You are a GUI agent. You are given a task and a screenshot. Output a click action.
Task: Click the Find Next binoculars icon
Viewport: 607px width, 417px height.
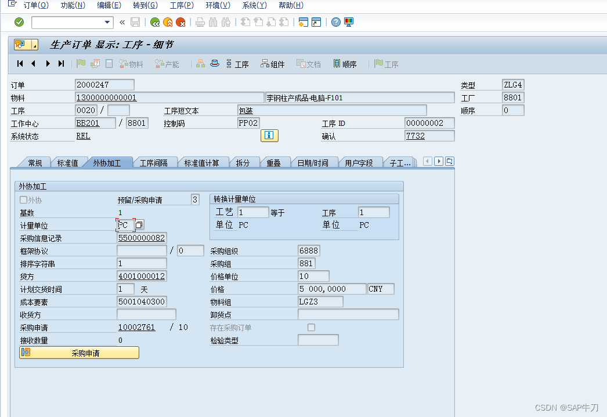tap(226, 22)
